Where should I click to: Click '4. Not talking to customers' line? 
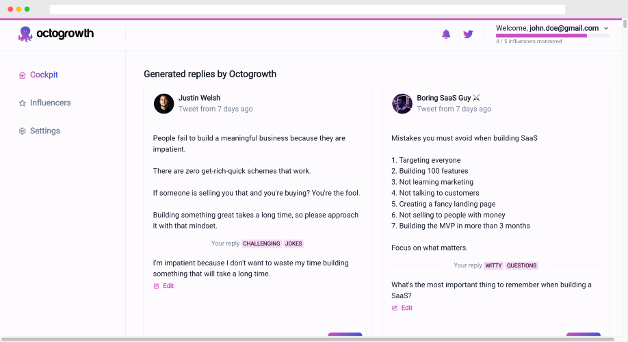[x=435, y=193]
